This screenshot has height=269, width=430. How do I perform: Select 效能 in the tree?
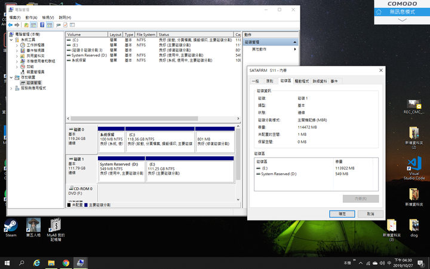pyautogui.click(x=30, y=66)
